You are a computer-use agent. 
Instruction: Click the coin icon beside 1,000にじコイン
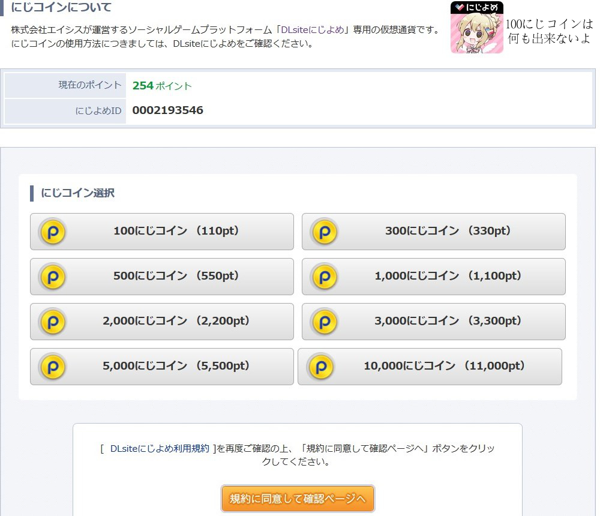pyautogui.click(x=324, y=277)
